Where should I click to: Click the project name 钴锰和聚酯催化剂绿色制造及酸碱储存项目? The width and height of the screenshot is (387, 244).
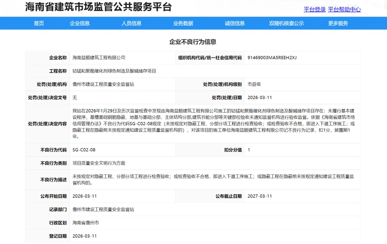click(x=114, y=71)
